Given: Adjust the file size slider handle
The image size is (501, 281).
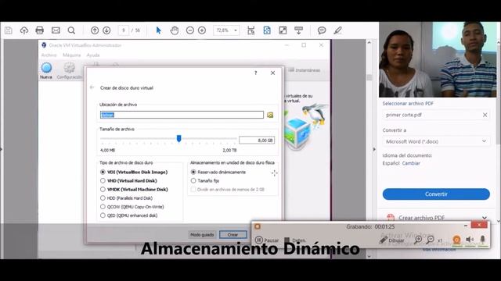Looking at the screenshot, I should pos(179,138).
